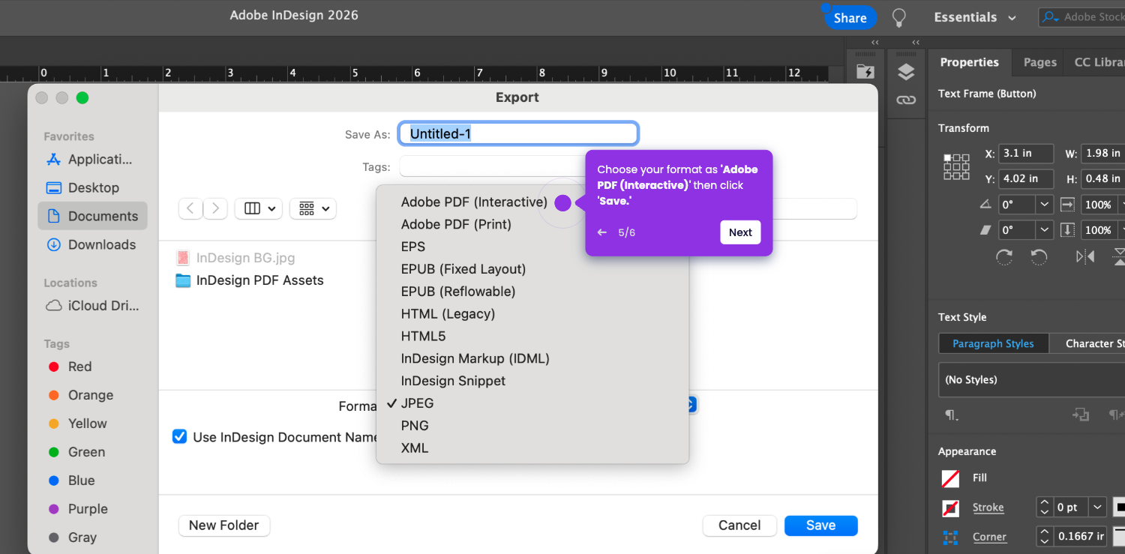
Task: Pick InDesign Snippet format
Action: (453, 381)
